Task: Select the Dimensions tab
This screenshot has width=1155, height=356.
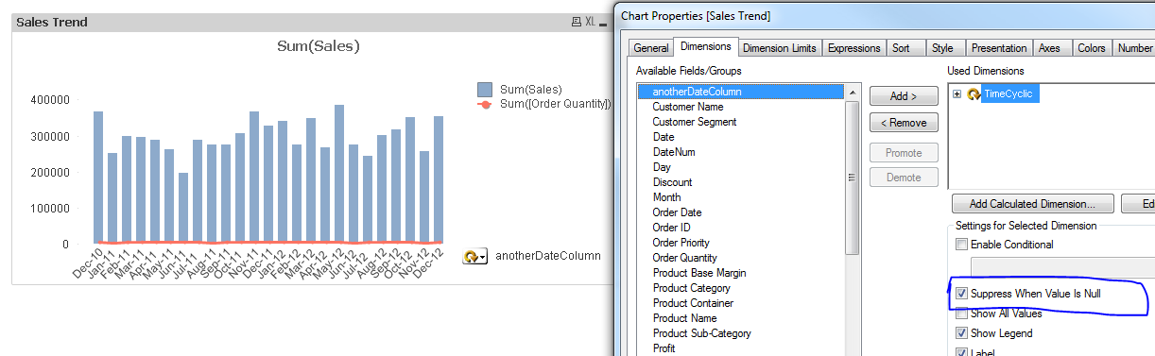Action: [705, 46]
